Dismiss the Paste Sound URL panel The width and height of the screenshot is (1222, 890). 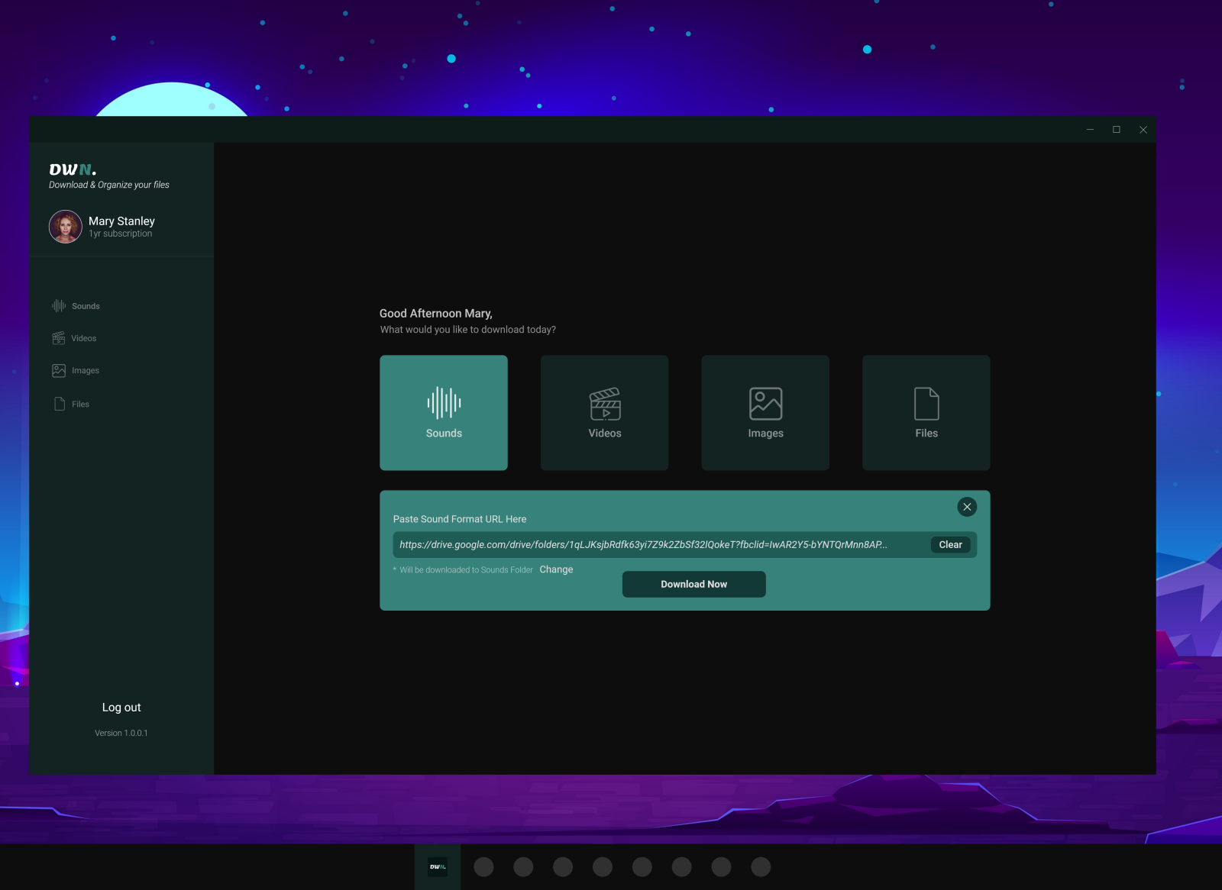966,507
